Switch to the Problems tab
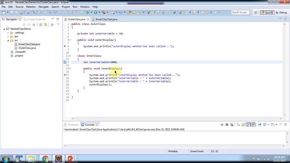 click(72, 125)
